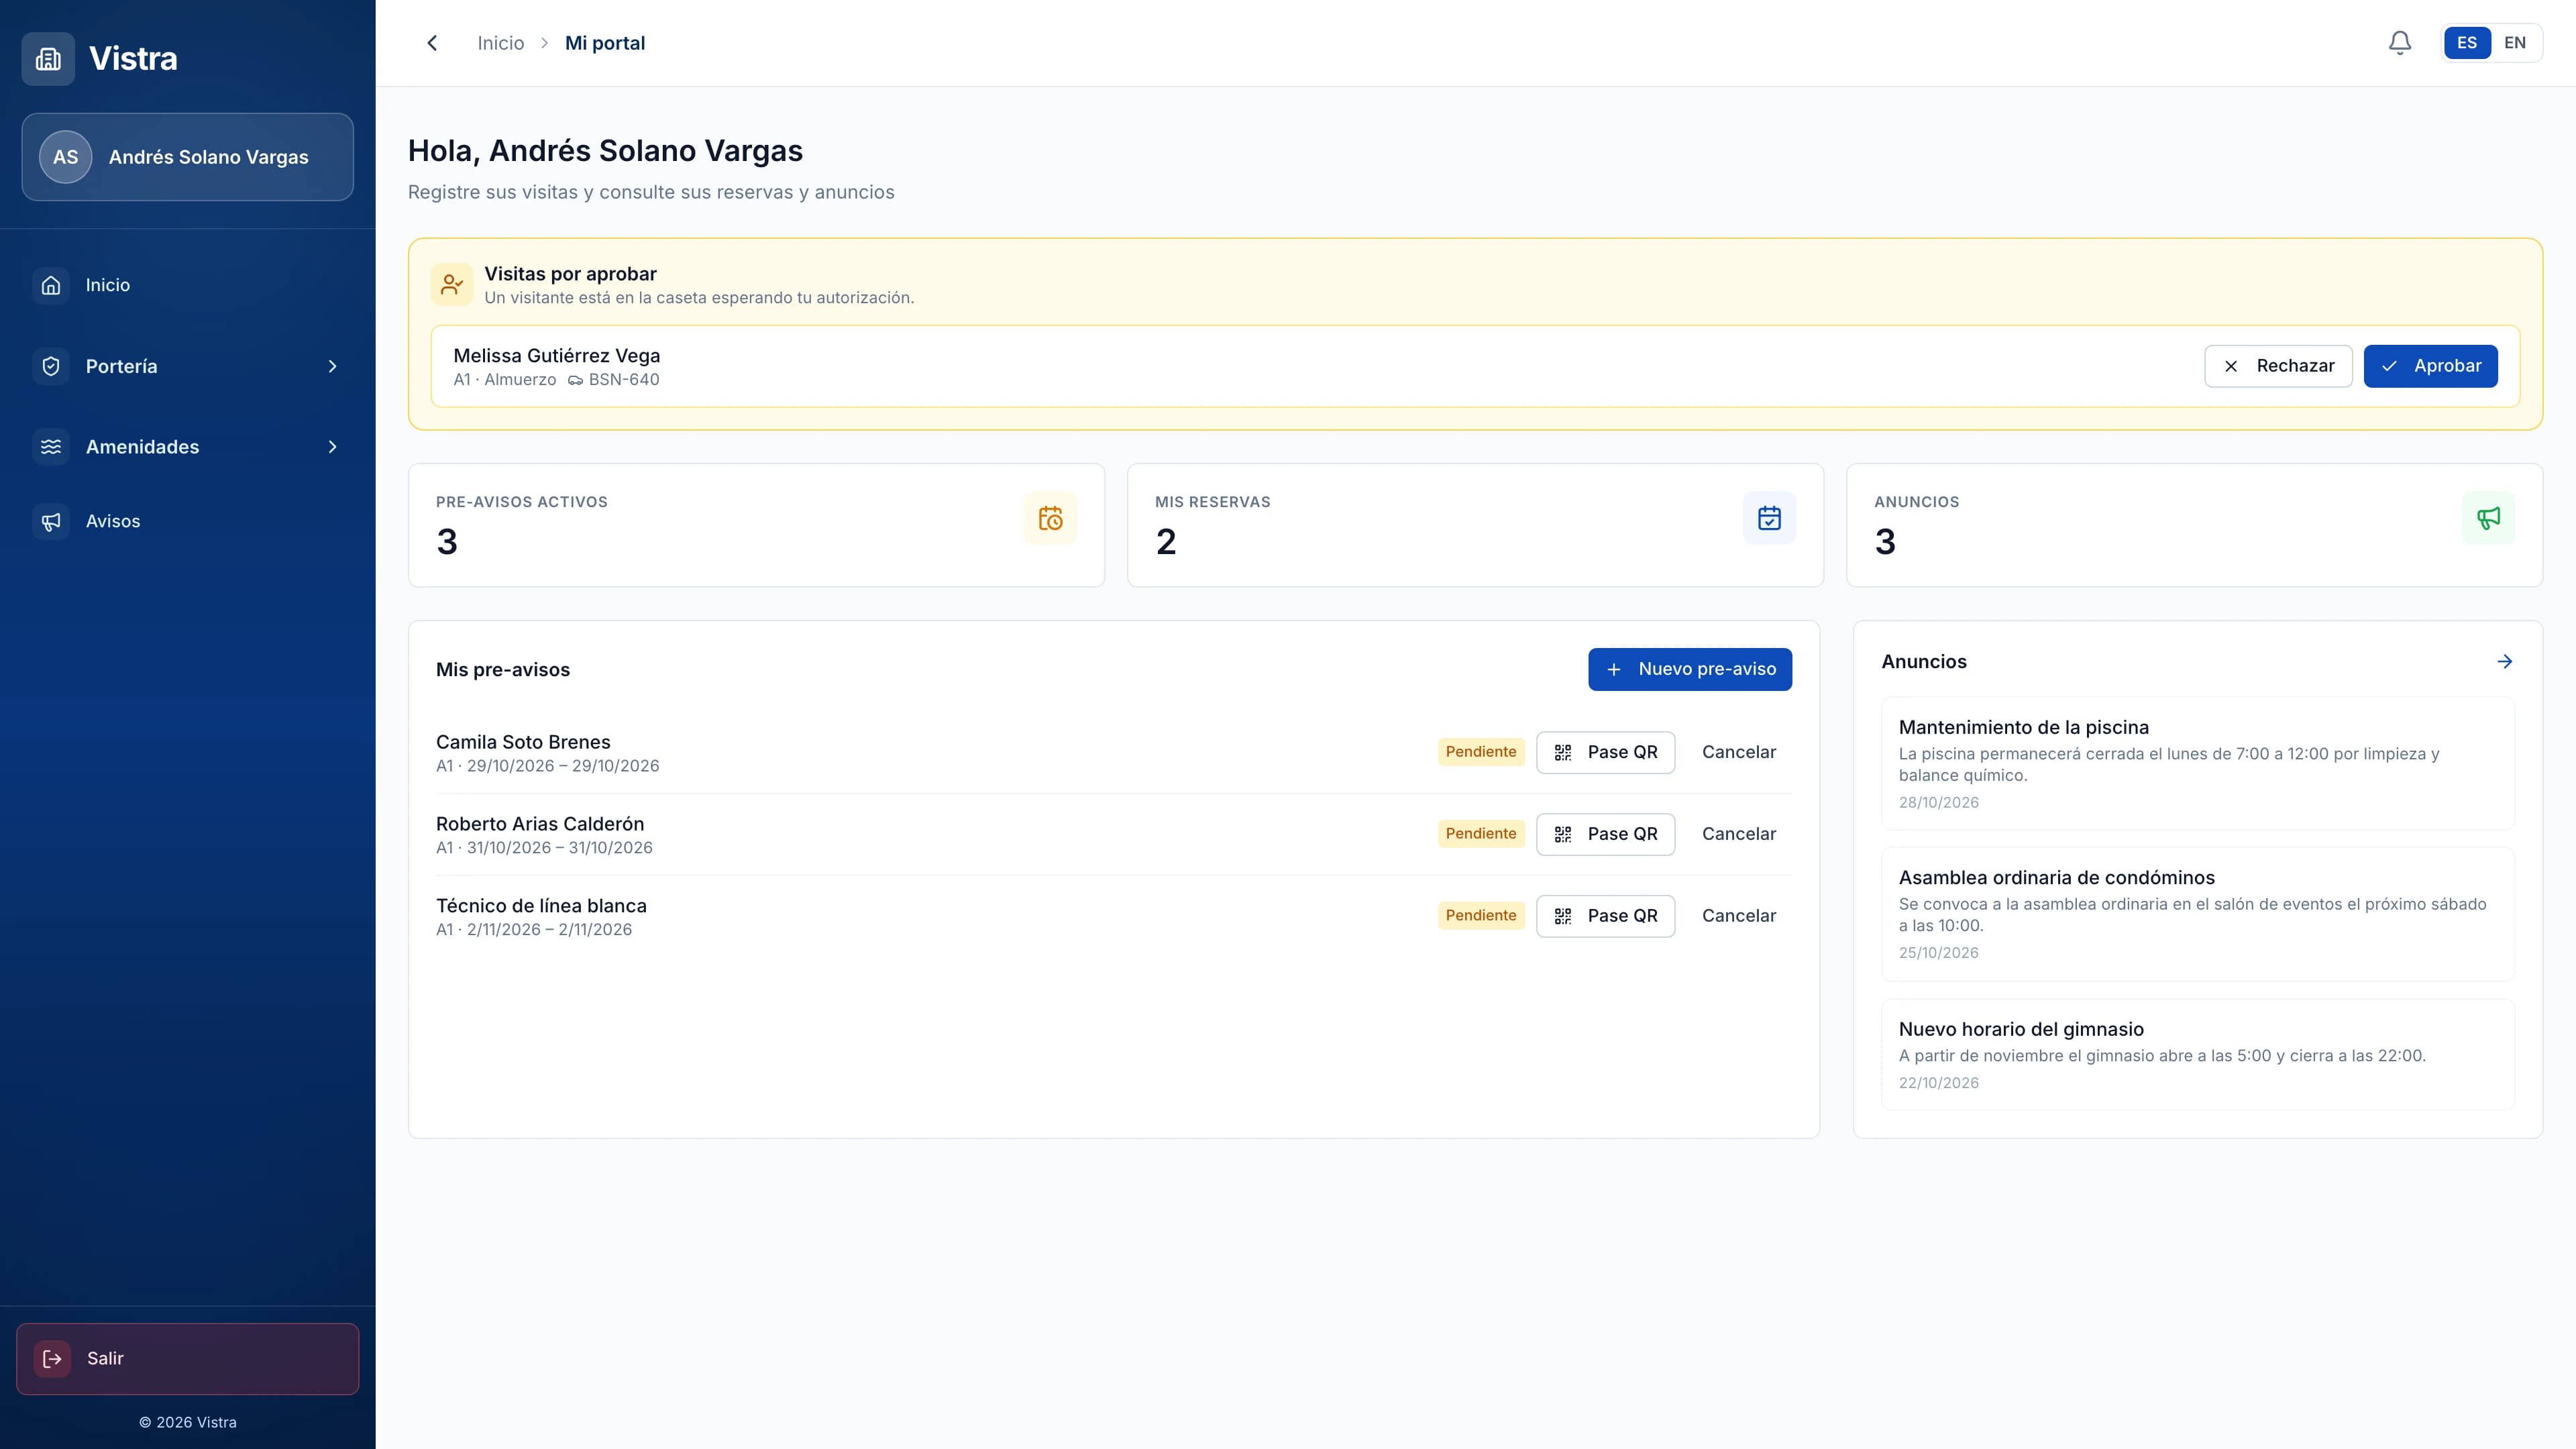This screenshot has width=2576, height=1449.
Task: Expand the Portería submenu chevron
Action: click(333, 366)
